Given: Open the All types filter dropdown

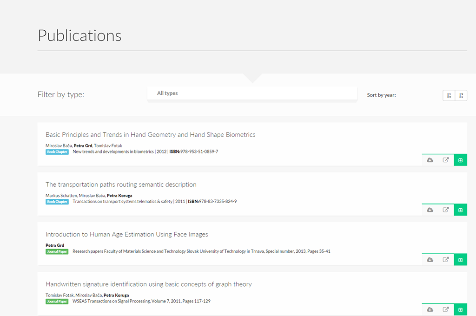Looking at the screenshot, I should (x=252, y=93).
